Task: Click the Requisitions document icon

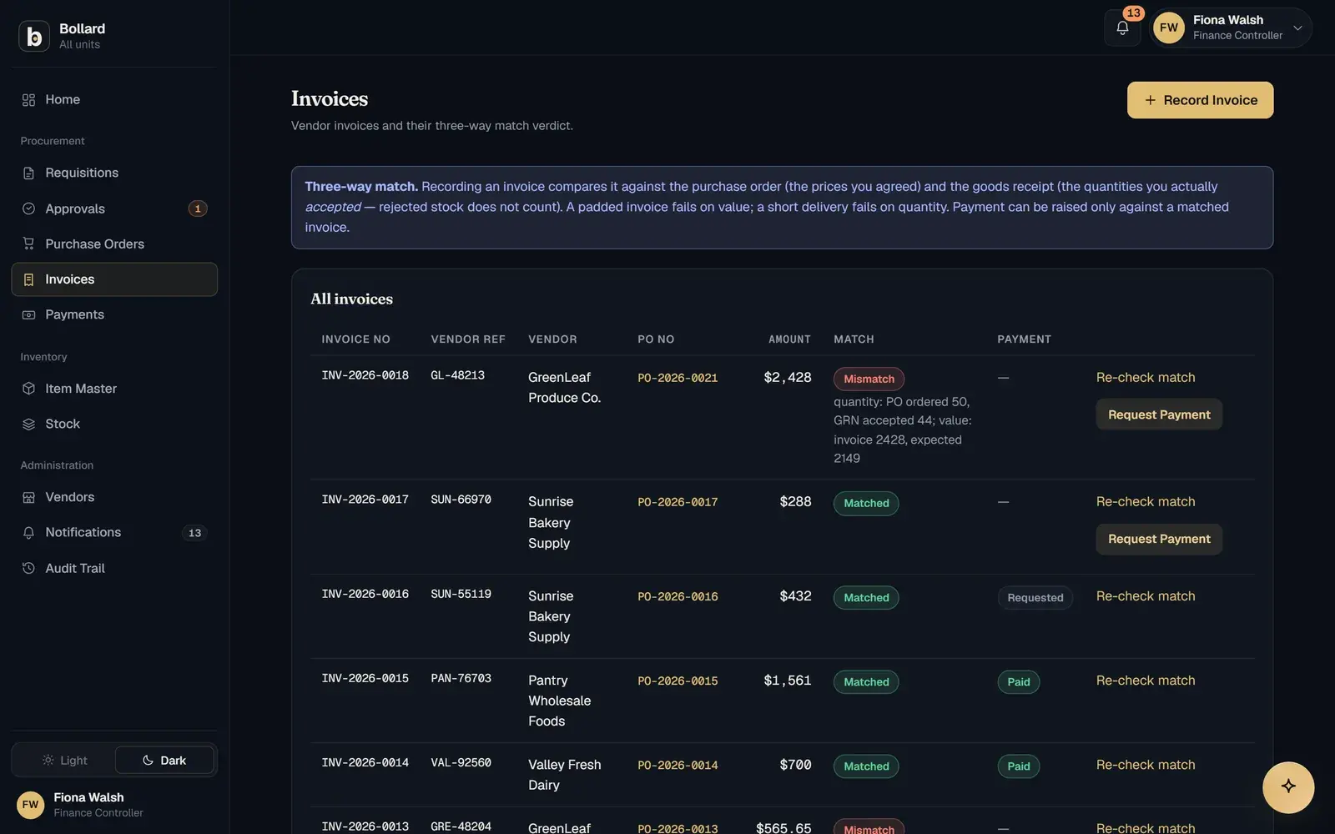Action: coord(28,173)
